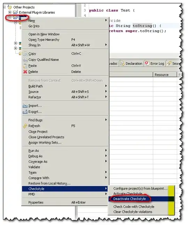This screenshot has height=226, width=188.
Task: Click Validate in the context menu
Action: (x=65, y=167)
